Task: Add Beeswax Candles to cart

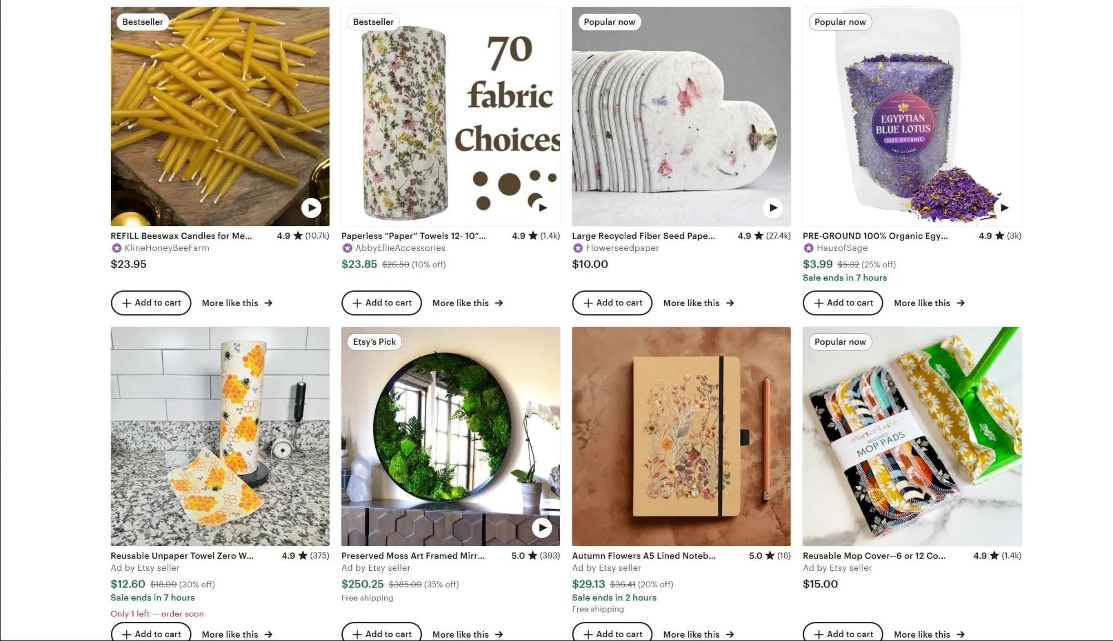Action: 151,303
